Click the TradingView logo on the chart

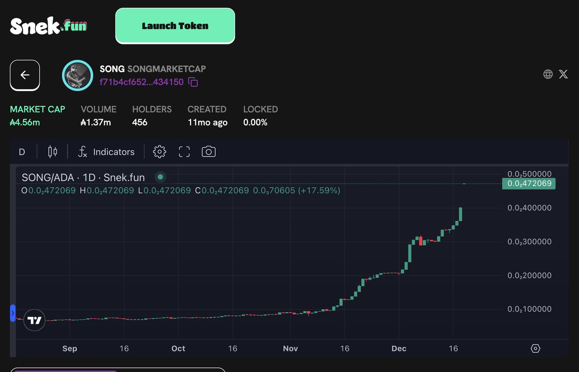click(34, 320)
